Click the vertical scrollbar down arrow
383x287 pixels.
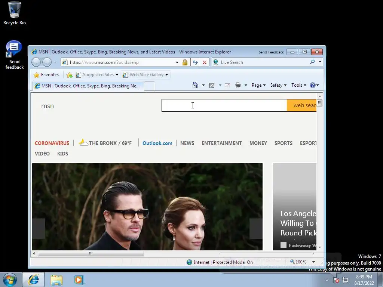click(320, 247)
